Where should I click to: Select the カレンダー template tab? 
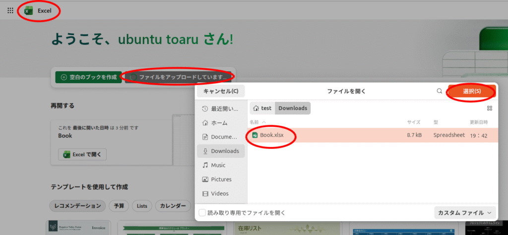pyautogui.click(x=173, y=206)
